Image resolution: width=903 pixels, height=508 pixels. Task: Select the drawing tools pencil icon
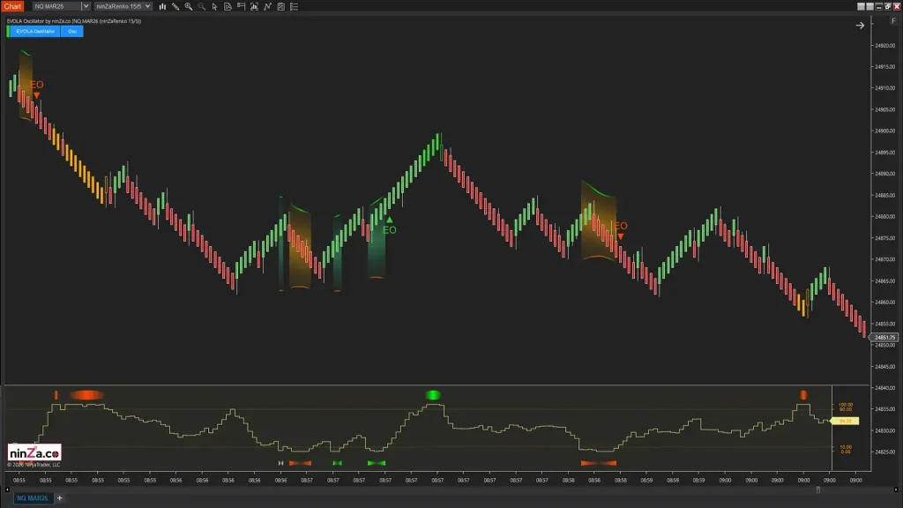(175, 6)
